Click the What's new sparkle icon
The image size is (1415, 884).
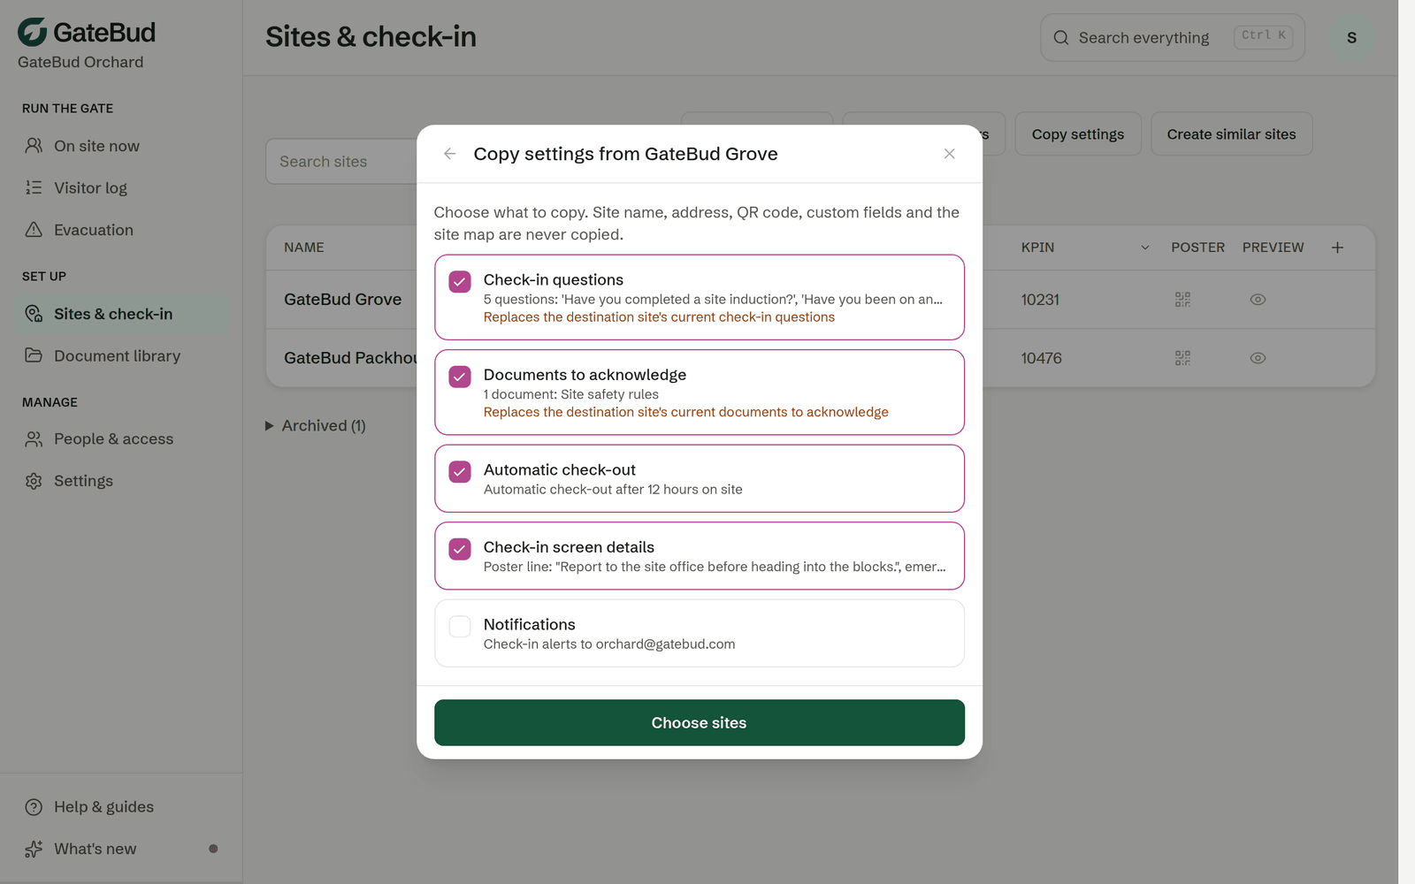[x=34, y=849]
